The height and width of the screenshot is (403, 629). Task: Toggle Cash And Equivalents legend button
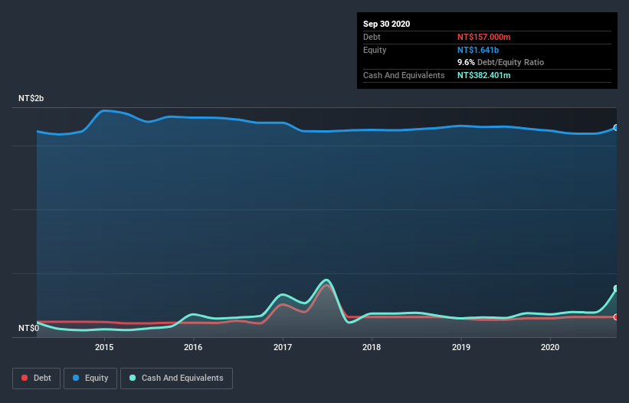[176, 378]
